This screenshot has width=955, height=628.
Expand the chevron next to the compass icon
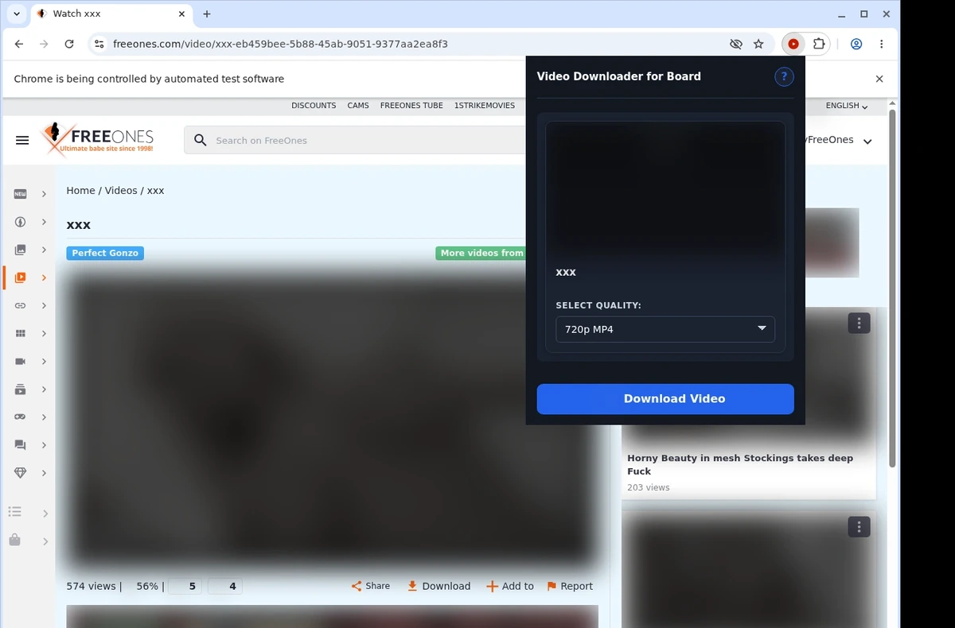point(45,222)
